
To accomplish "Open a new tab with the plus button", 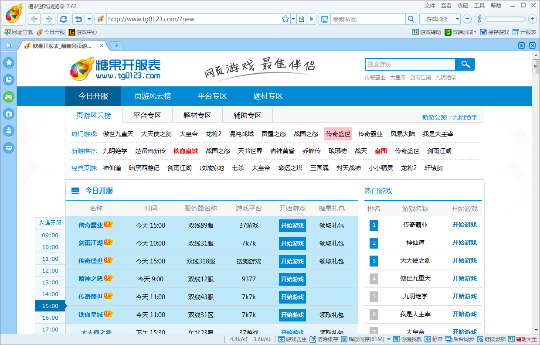I will coord(116,45).
